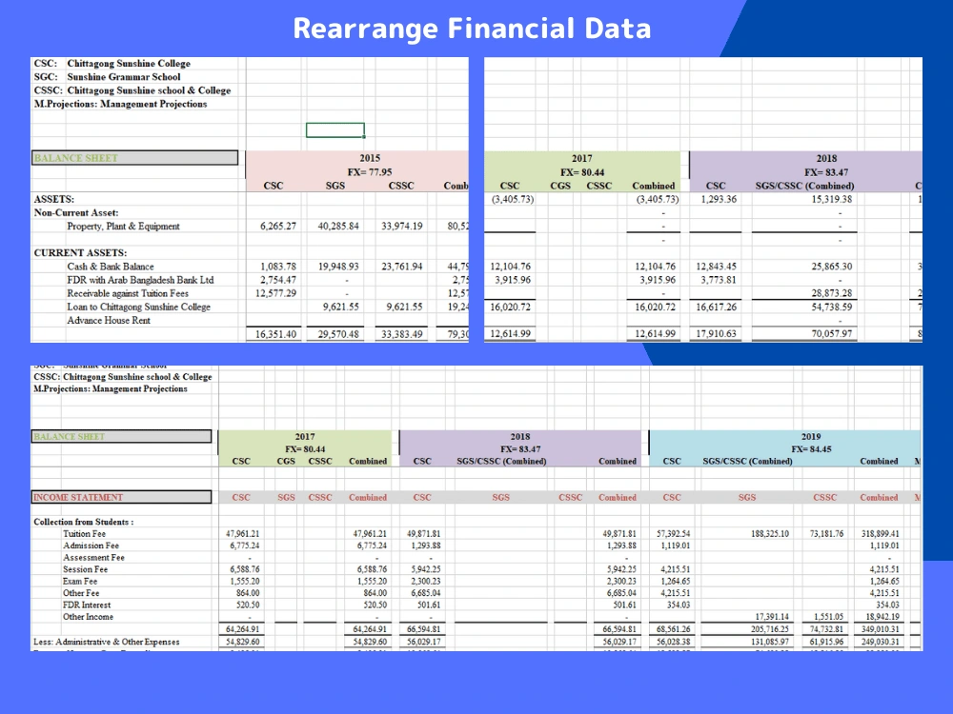Select the green-outlined empty cell above the 2015 header
Screen dimensions: 953x714
[x=335, y=129]
